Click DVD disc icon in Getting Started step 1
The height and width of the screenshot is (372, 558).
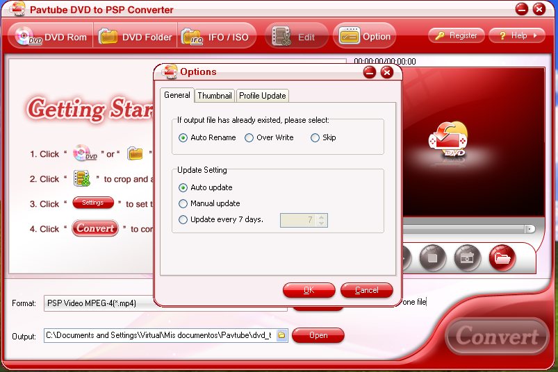85,153
